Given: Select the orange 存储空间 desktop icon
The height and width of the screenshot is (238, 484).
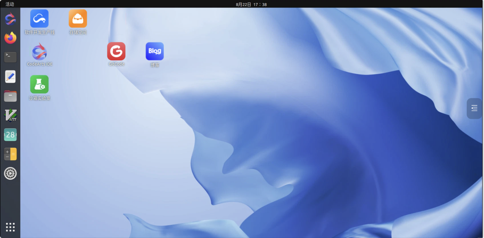Looking at the screenshot, I should click(78, 18).
